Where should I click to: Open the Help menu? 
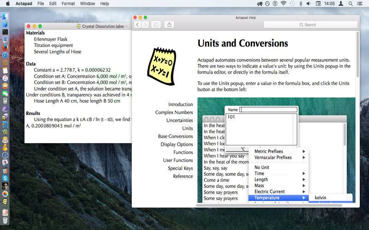tap(105, 4)
